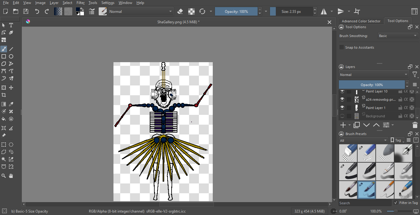The height and width of the screenshot is (215, 420).
Task: Select the Crop tool
Action: tap(4, 95)
